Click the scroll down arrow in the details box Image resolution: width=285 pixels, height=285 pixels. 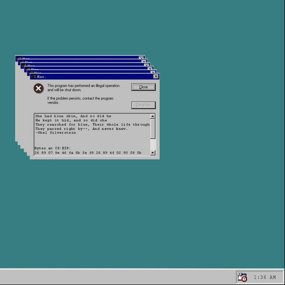coord(153,153)
